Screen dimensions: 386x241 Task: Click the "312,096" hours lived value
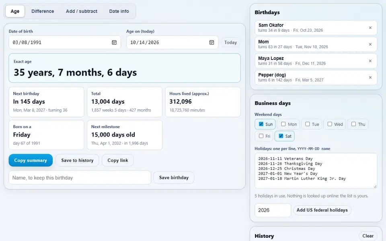pos(181,102)
